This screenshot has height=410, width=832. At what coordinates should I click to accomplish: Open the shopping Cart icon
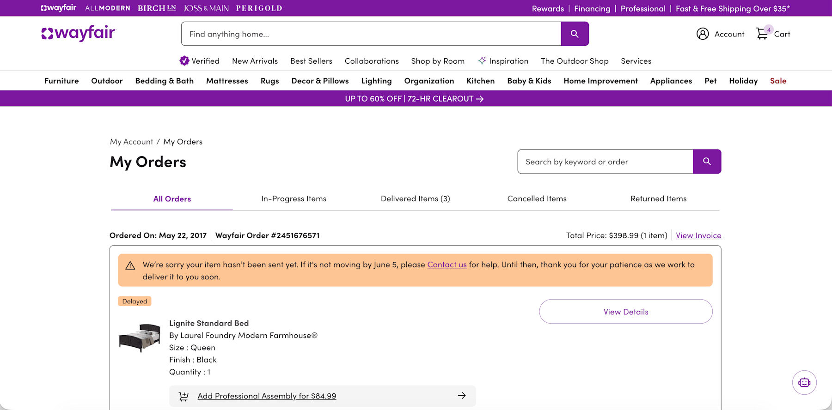762,33
